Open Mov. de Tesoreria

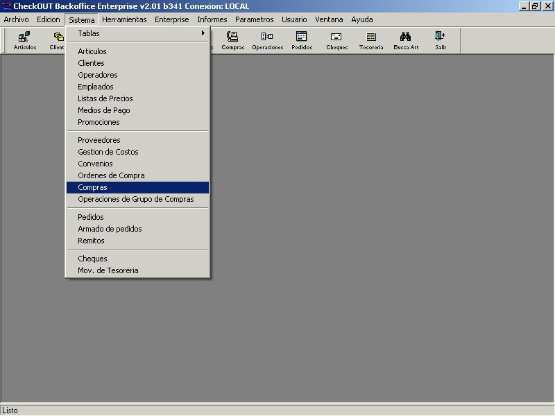(x=137, y=270)
